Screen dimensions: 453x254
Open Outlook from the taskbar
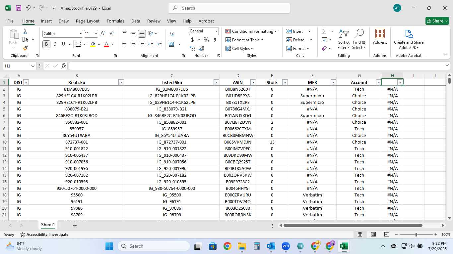271,246
